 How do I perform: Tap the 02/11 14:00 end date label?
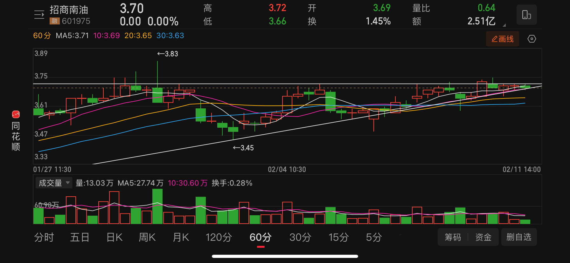(522, 169)
